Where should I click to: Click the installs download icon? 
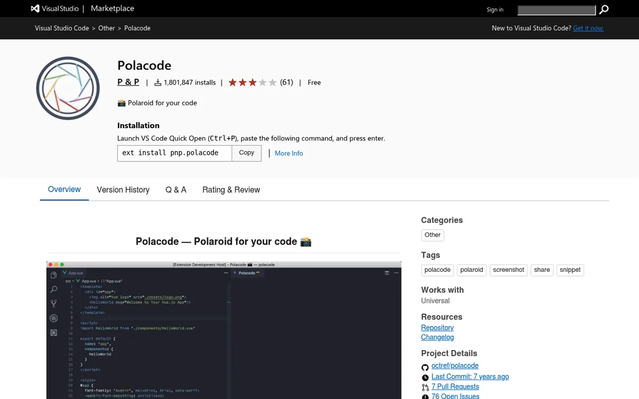click(158, 82)
